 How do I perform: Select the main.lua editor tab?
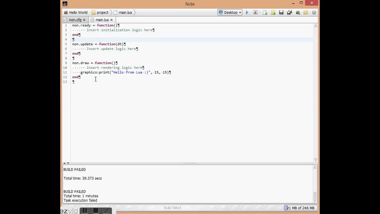pos(102,20)
